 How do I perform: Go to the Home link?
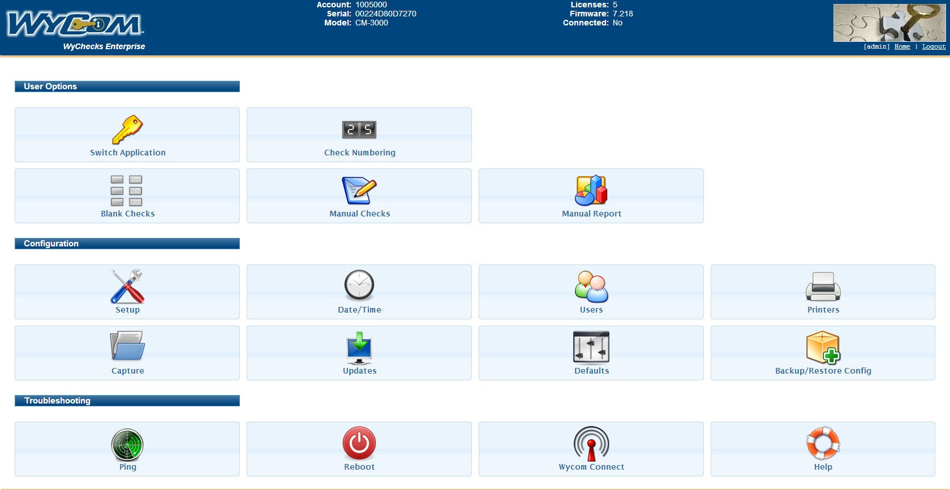902,47
